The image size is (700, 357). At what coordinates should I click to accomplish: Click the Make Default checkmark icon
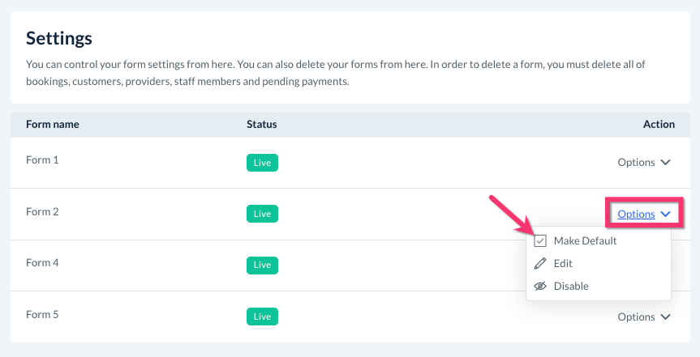coord(540,241)
